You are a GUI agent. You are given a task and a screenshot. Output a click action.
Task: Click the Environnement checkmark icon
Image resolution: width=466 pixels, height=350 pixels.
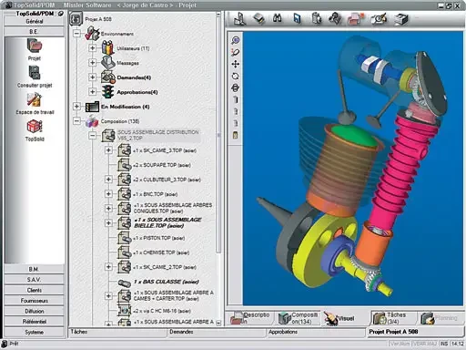[92, 34]
